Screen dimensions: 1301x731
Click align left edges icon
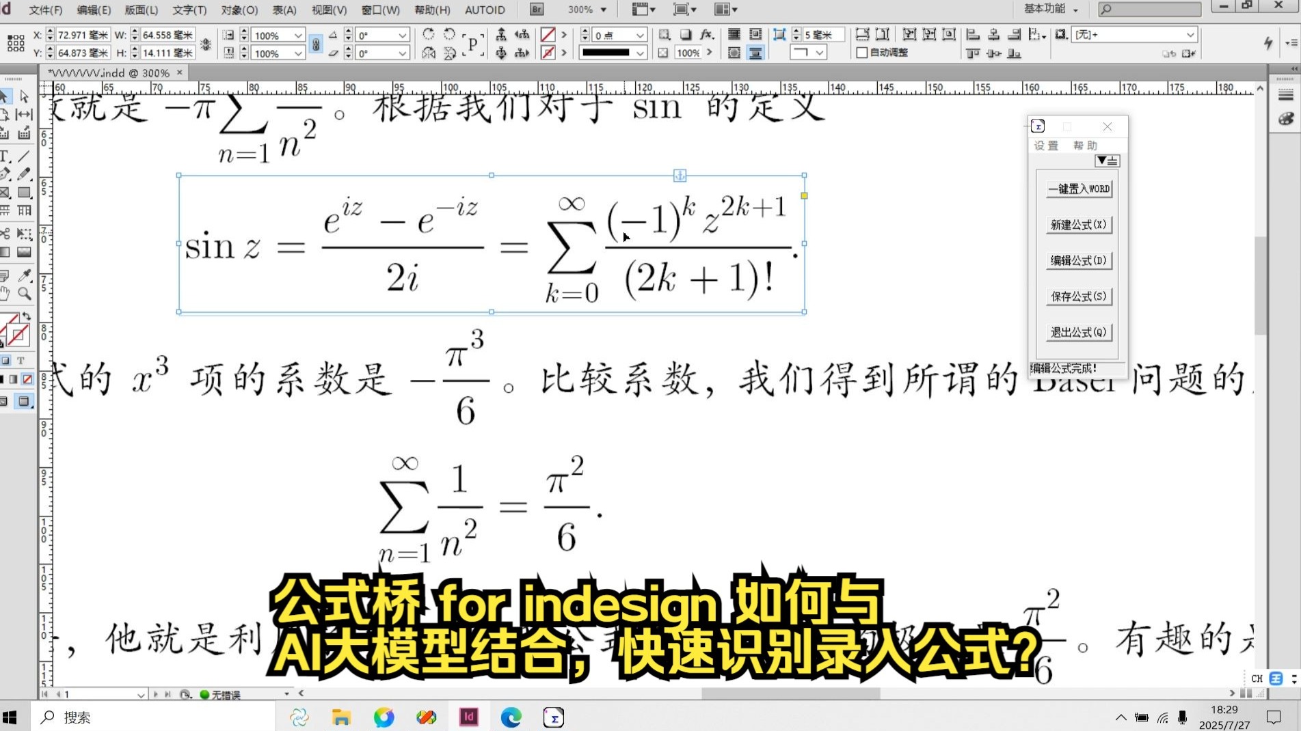[x=973, y=34]
